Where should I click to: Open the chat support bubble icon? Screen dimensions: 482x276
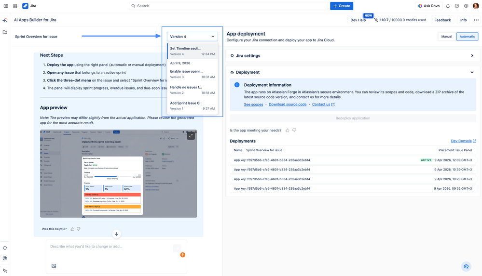(467, 266)
